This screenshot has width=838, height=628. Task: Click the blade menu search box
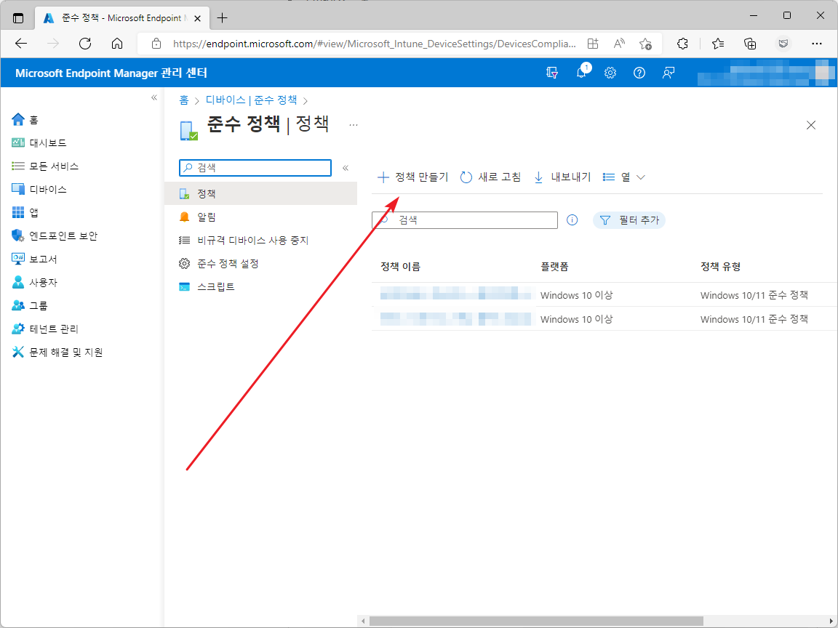[255, 168]
